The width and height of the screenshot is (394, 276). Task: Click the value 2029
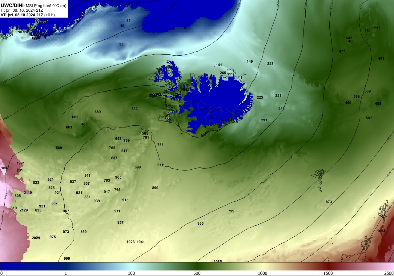(x=36, y=238)
